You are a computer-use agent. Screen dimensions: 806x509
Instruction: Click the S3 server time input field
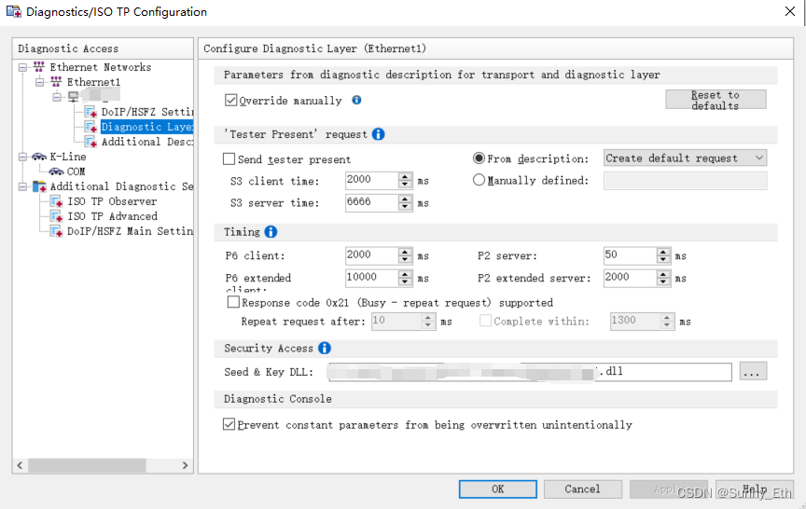pos(371,202)
